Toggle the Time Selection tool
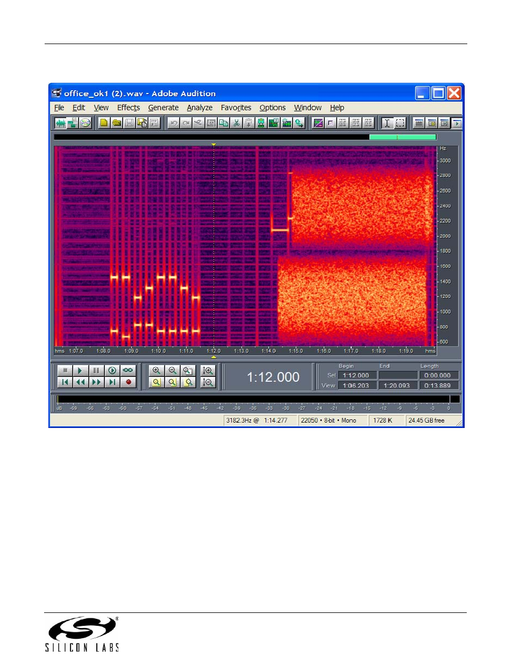 tap(386, 123)
